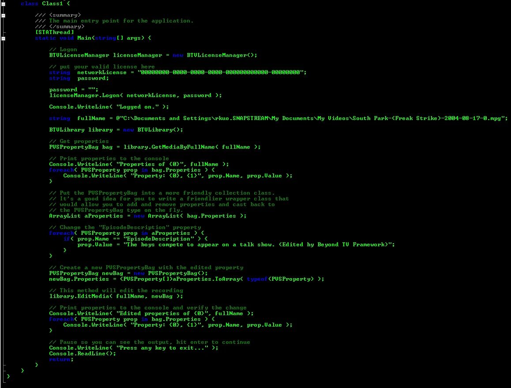
Task: Click the comment "// It's a good idea for you"
Action: pyautogui.click(x=169, y=199)
